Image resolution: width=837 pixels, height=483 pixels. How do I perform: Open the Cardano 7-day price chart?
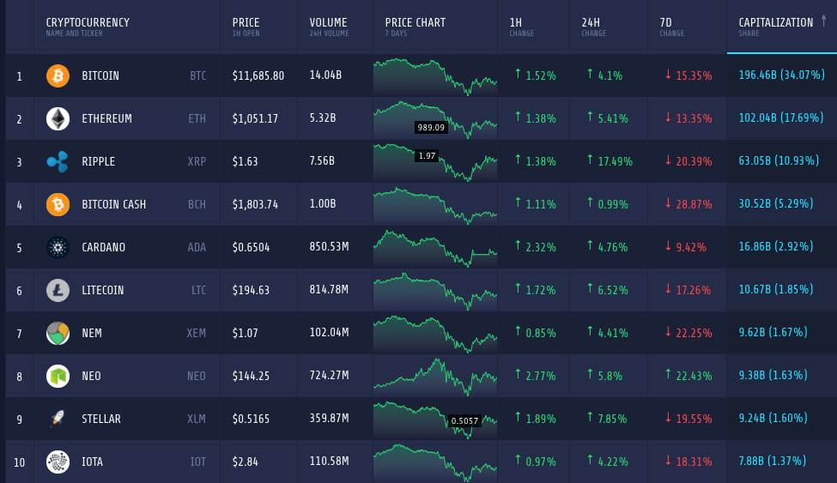(x=435, y=248)
